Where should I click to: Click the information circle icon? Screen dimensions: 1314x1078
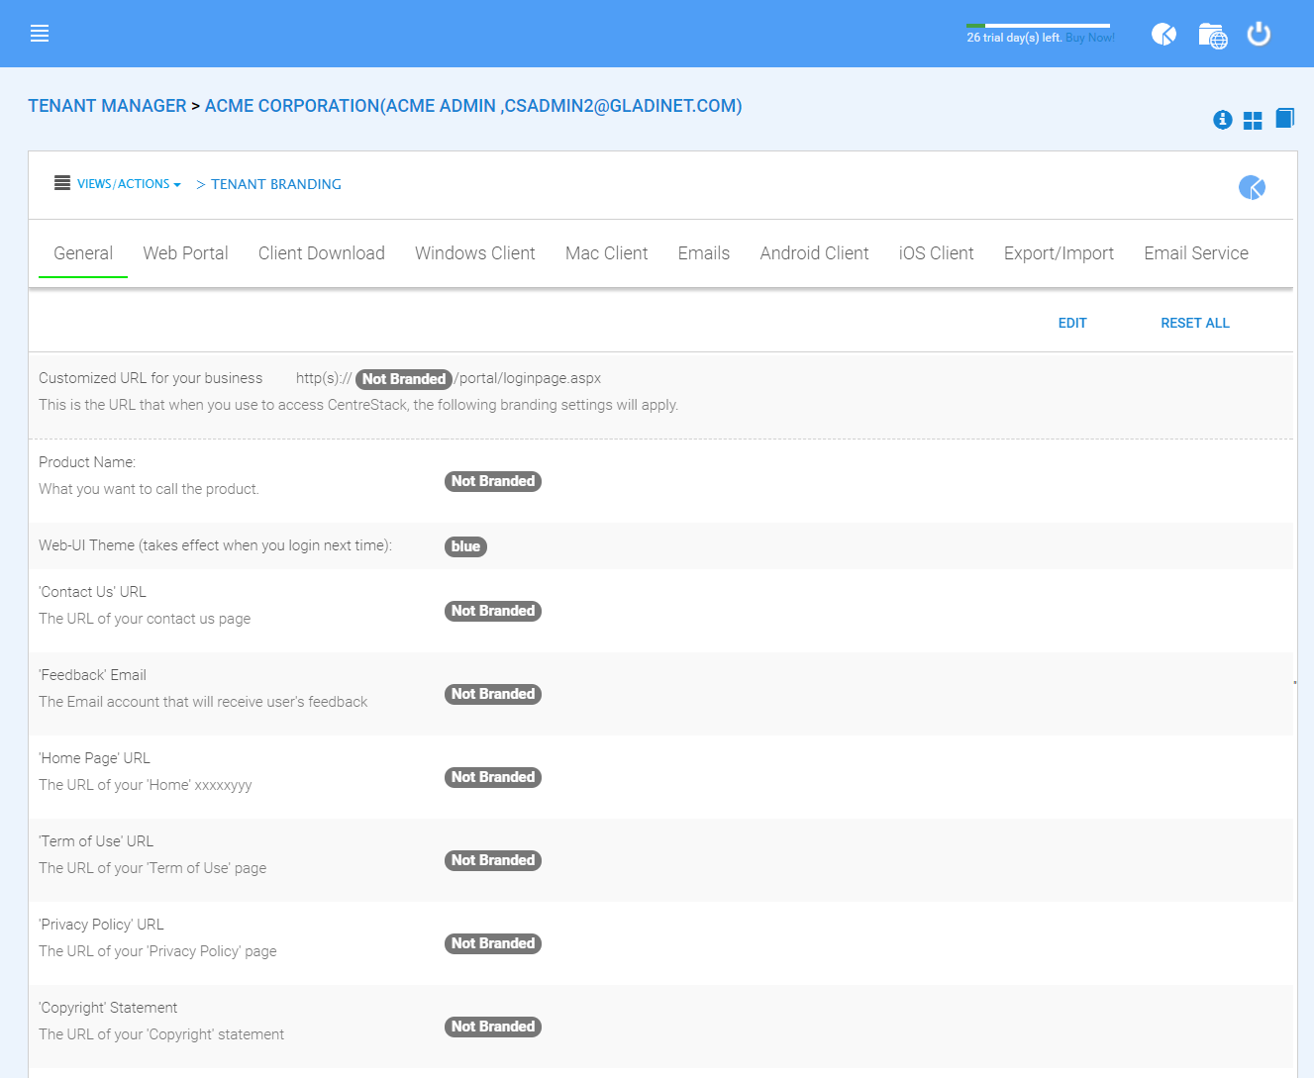click(1223, 120)
